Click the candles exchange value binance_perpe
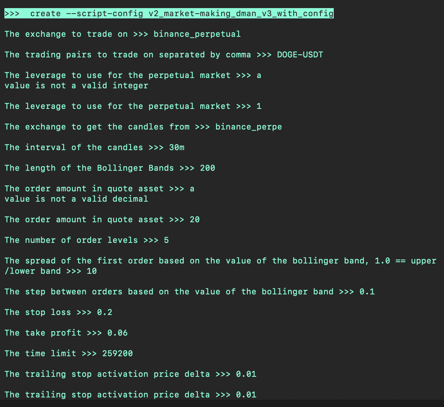Viewport: 444px width, 407px height. tap(248, 127)
